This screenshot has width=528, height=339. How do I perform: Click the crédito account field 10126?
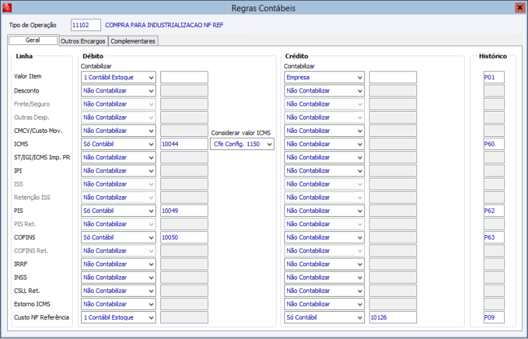click(393, 317)
